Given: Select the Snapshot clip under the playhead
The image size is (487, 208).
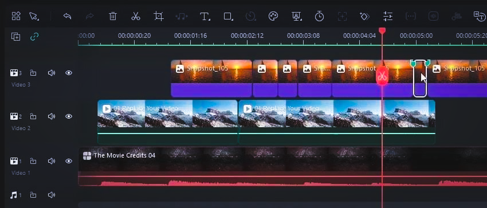Looking at the screenshot, I should tap(372, 79).
